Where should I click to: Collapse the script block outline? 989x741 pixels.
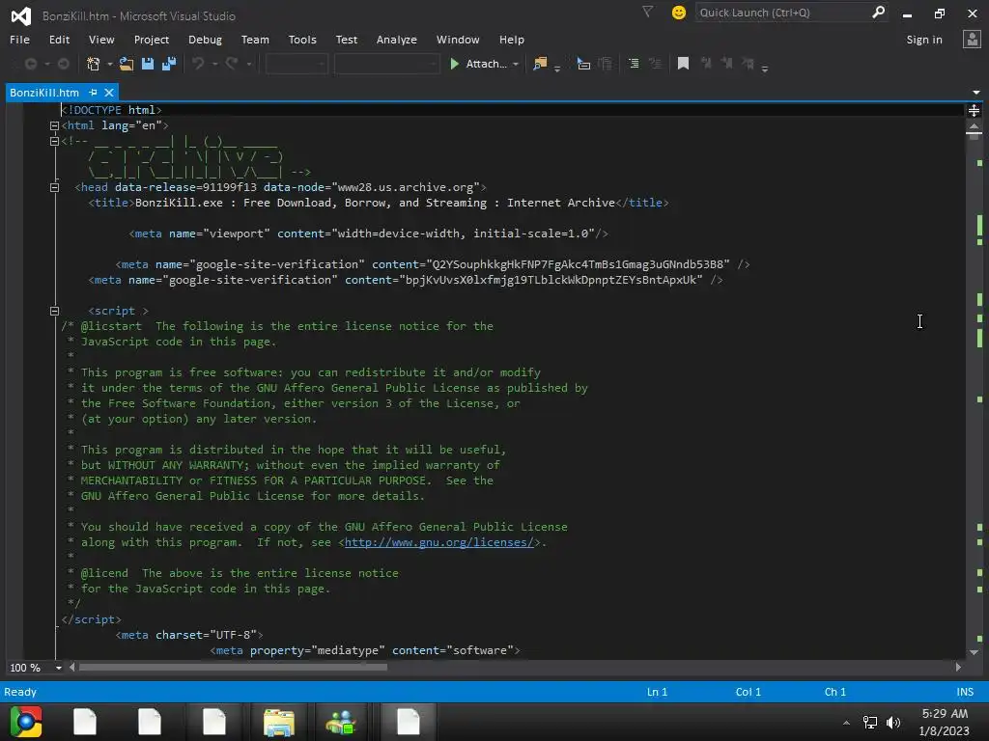tap(54, 311)
